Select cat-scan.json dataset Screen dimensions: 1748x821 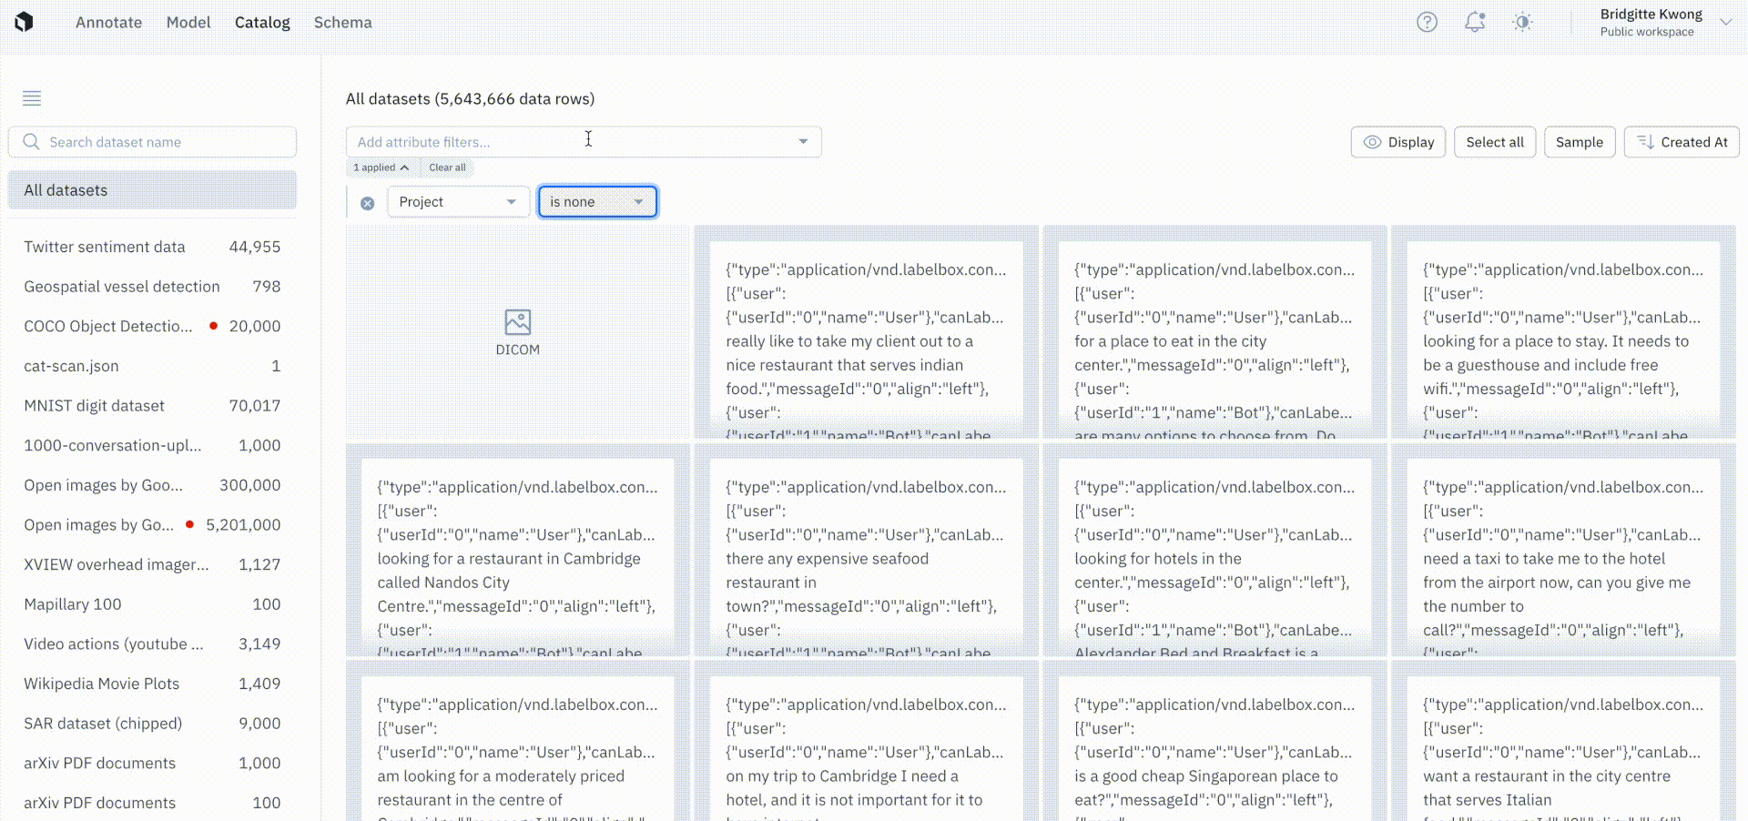coord(152,366)
